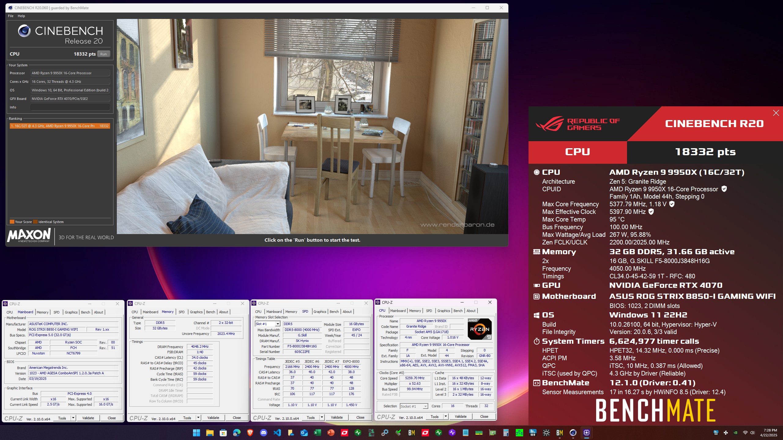The height and width of the screenshot is (440, 783).
Task: Select SPD tab in CPU-Z Memory window
Action: coord(182,312)
